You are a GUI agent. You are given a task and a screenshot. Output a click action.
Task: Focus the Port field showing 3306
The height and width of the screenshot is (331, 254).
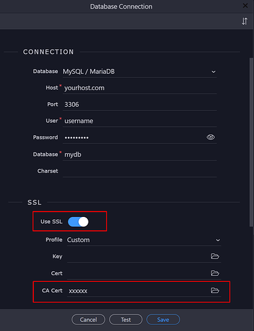click(140, 105)
